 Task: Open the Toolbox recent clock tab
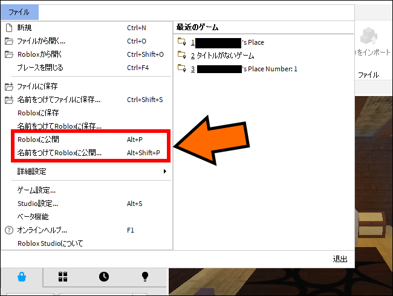tap(104, 277)
